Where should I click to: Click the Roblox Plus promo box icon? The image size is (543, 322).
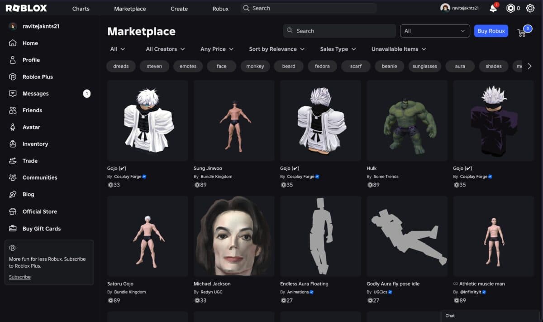13,248
